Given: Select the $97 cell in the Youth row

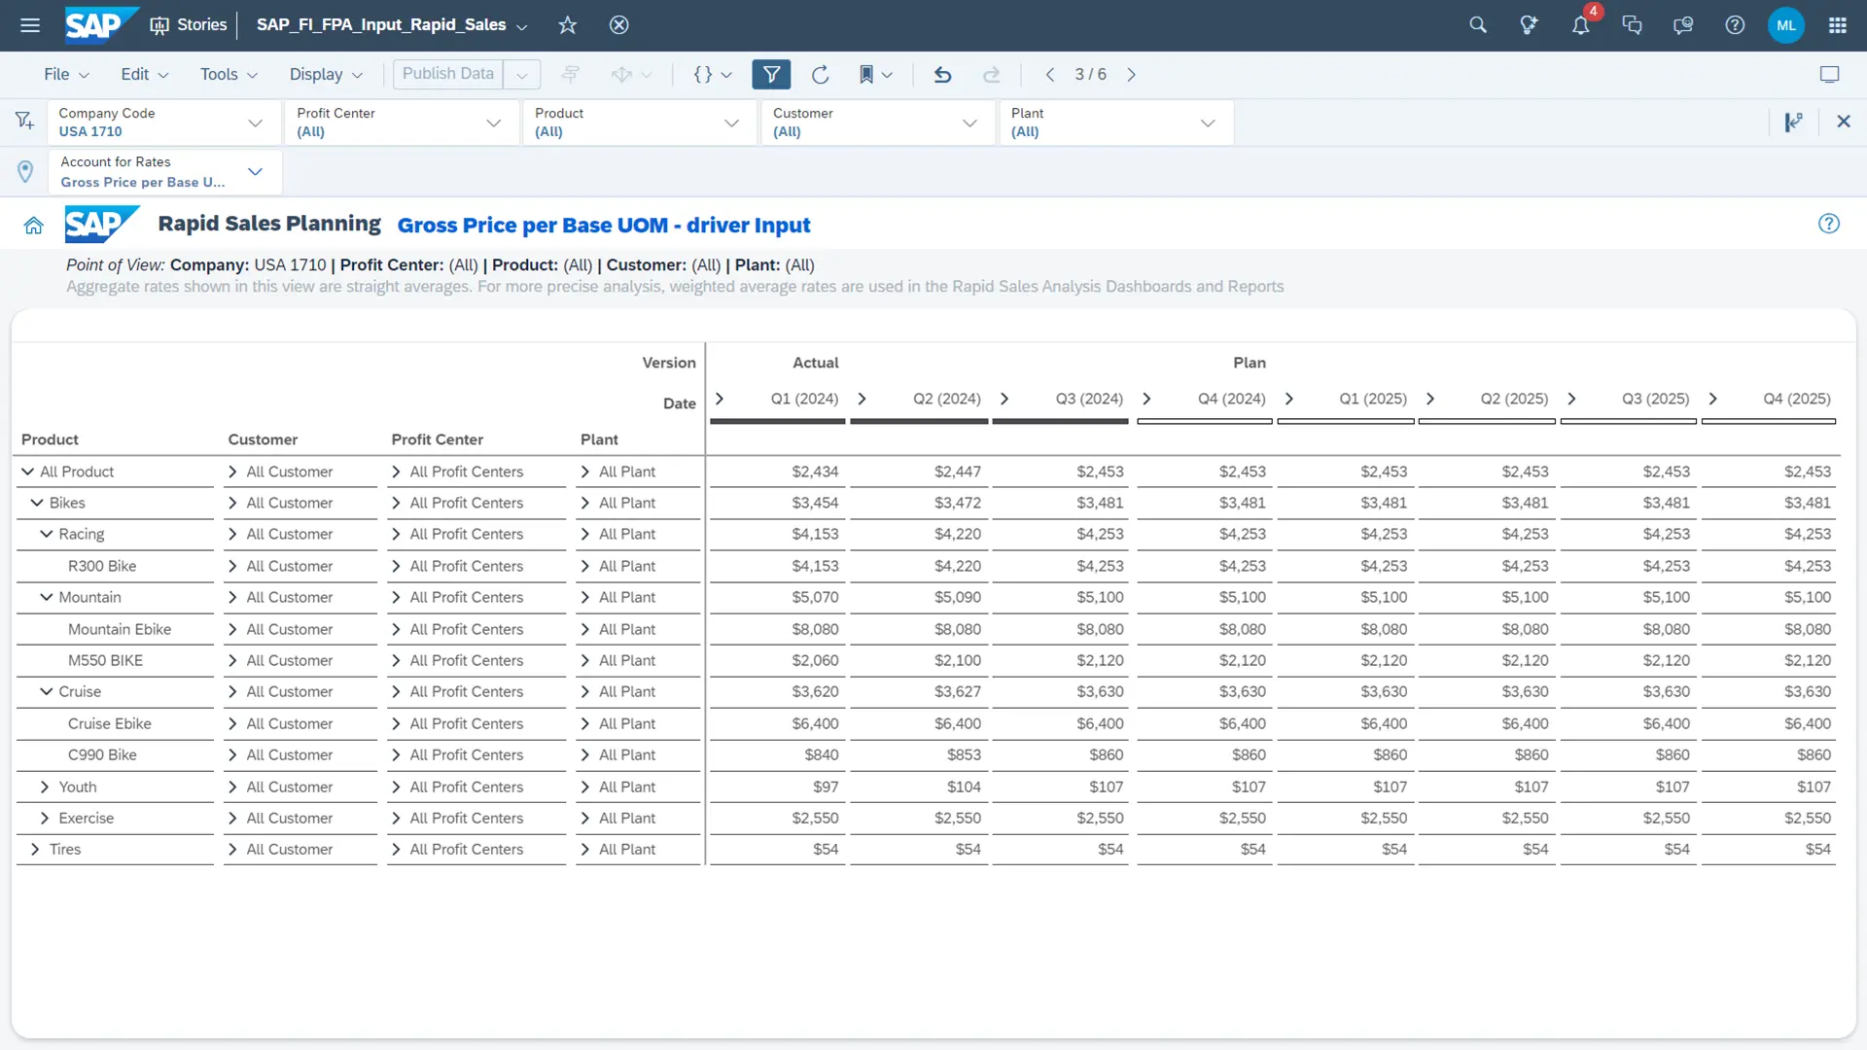Looking at the screenshot, I should click(x=826, y=787).
